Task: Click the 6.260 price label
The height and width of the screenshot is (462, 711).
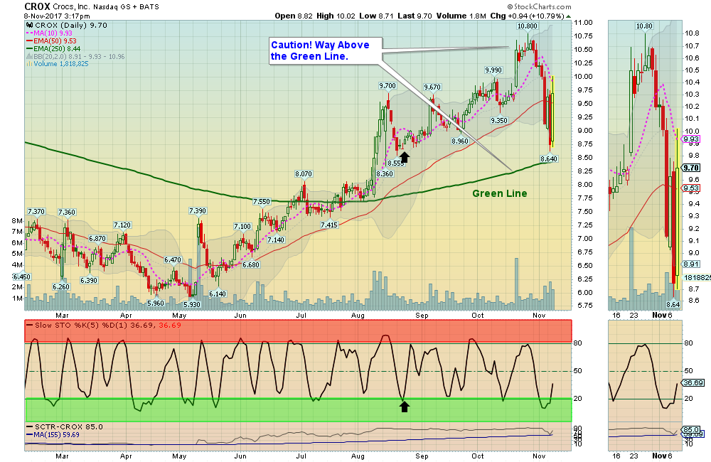Action: pos(60,287)
